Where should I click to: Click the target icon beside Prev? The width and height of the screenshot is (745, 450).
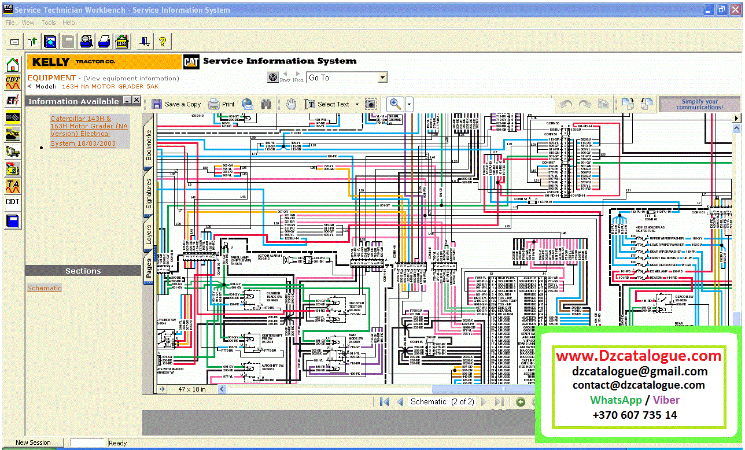[274, 78]
